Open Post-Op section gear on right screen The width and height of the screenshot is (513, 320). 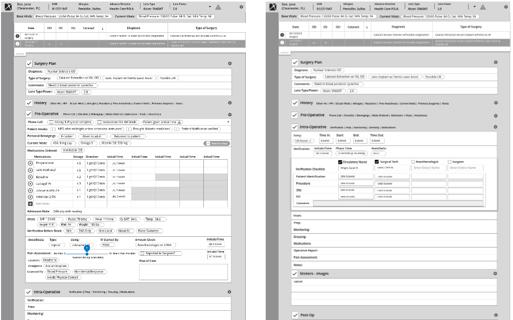coord(496,315)
